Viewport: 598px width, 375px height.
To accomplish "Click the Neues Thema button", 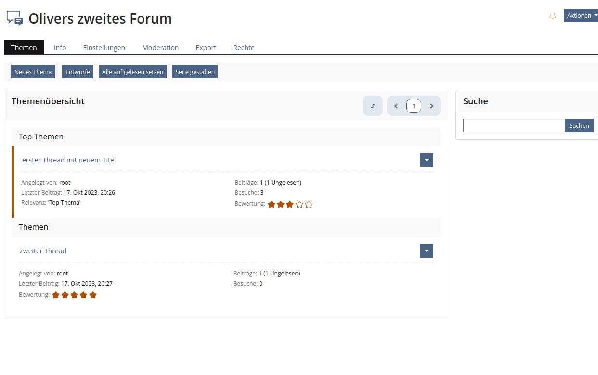I will click(33, 72).
